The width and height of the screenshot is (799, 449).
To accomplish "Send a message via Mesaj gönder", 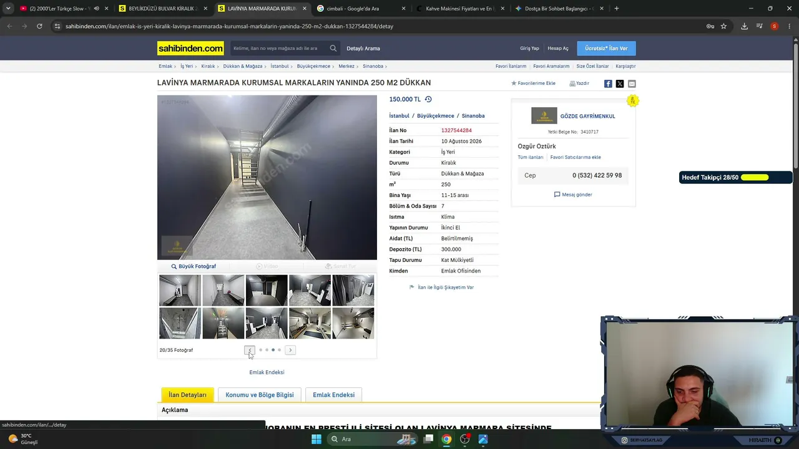I will 573,195.
